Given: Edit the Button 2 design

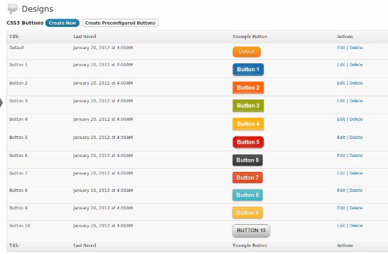Looking at the screenshot, I should [x=341, y=83].
